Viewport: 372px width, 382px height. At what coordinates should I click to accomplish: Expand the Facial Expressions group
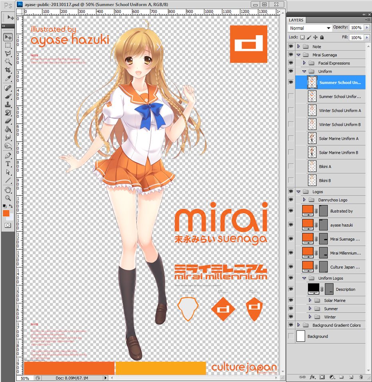304,63
